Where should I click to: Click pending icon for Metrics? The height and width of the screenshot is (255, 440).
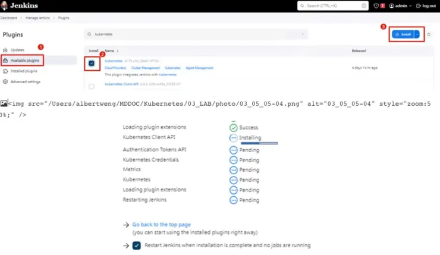tap(234, 170)
